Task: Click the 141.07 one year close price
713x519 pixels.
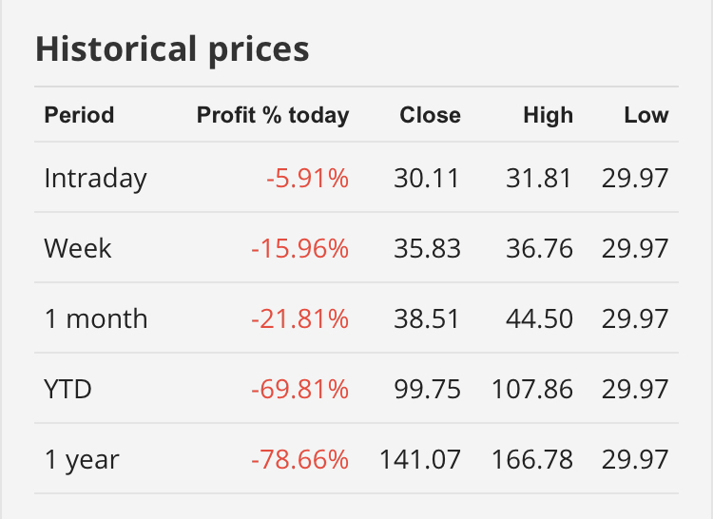Action: (420, 459)
